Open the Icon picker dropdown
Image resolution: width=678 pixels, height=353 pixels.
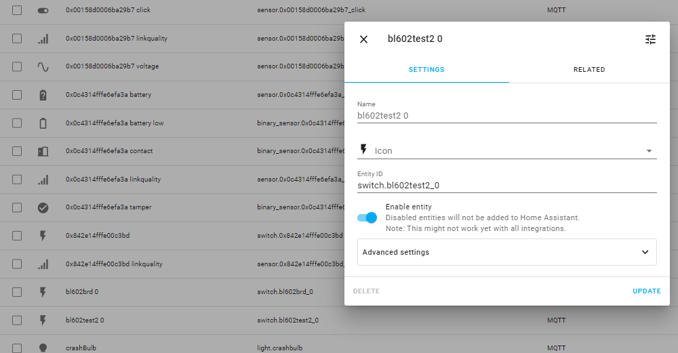[649, 151]
